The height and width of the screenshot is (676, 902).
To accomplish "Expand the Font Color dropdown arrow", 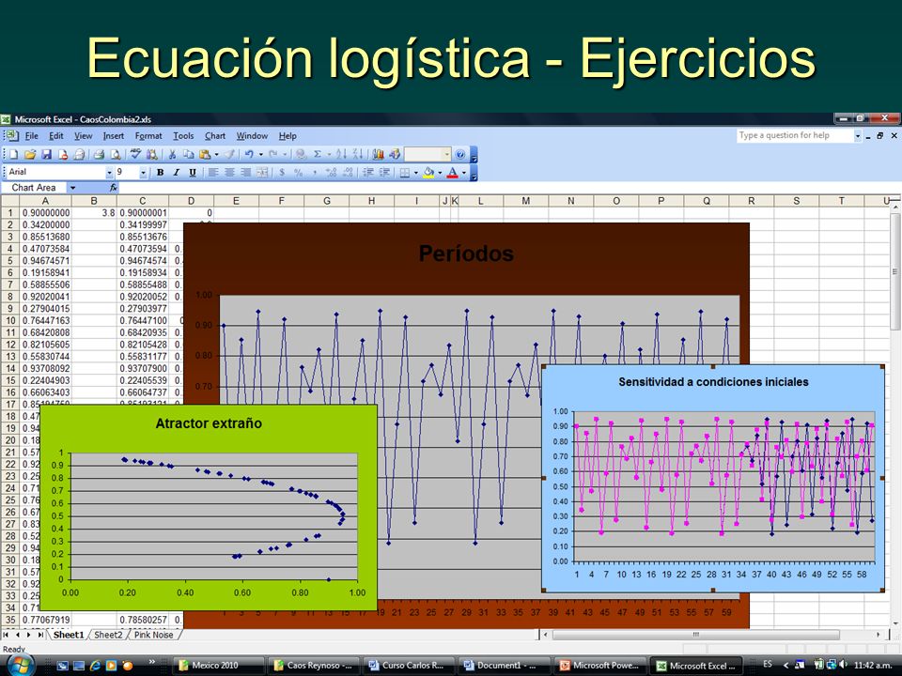I will (464, 172).
